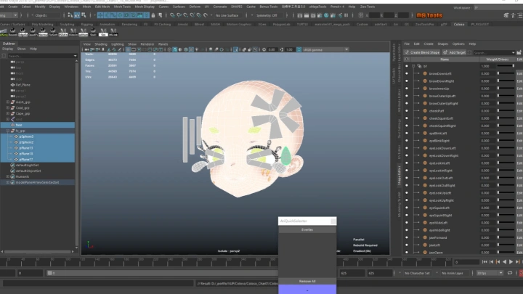Screen dimensions: 523x294
Task: Click the Select by hierarchy mode icon
Action: click(70, 15)
